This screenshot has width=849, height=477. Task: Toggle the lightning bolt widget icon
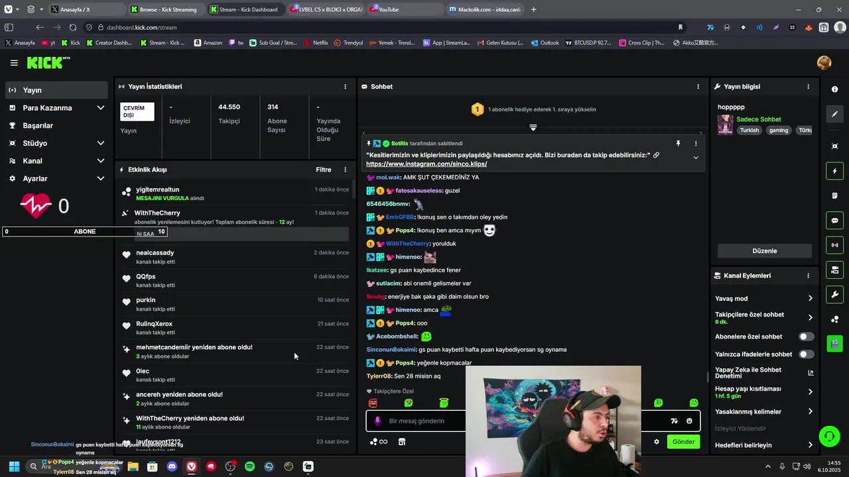(834, 171)
